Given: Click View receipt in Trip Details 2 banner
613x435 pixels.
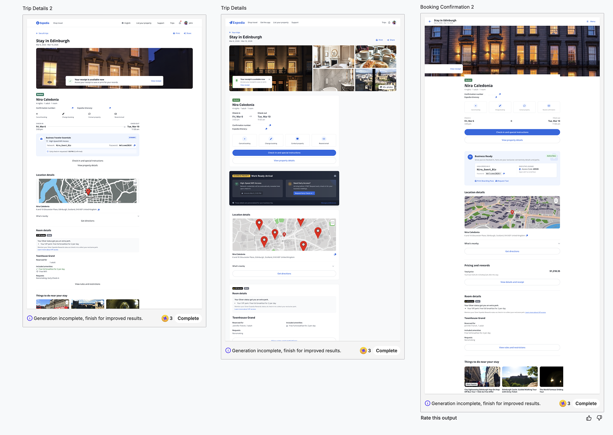Looking at the screenshot, I should click(156, 81).
